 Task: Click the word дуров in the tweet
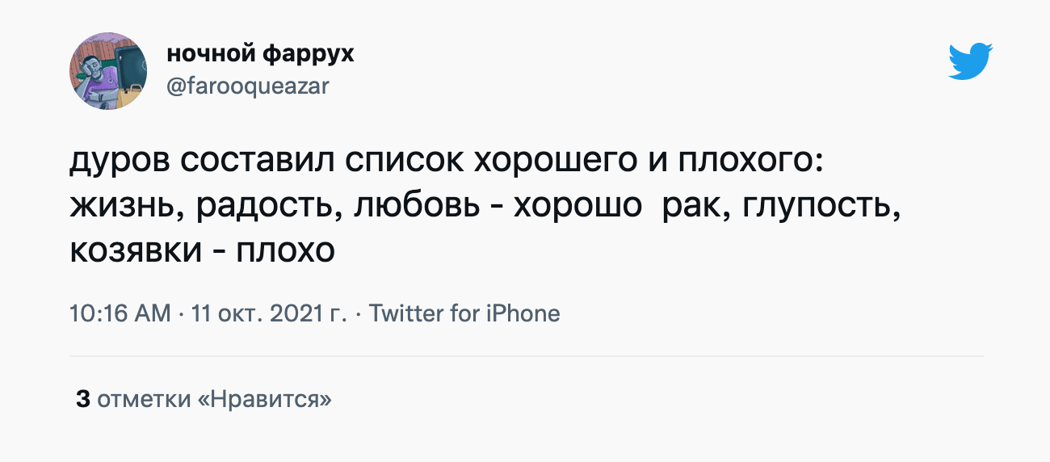point(120,162)
